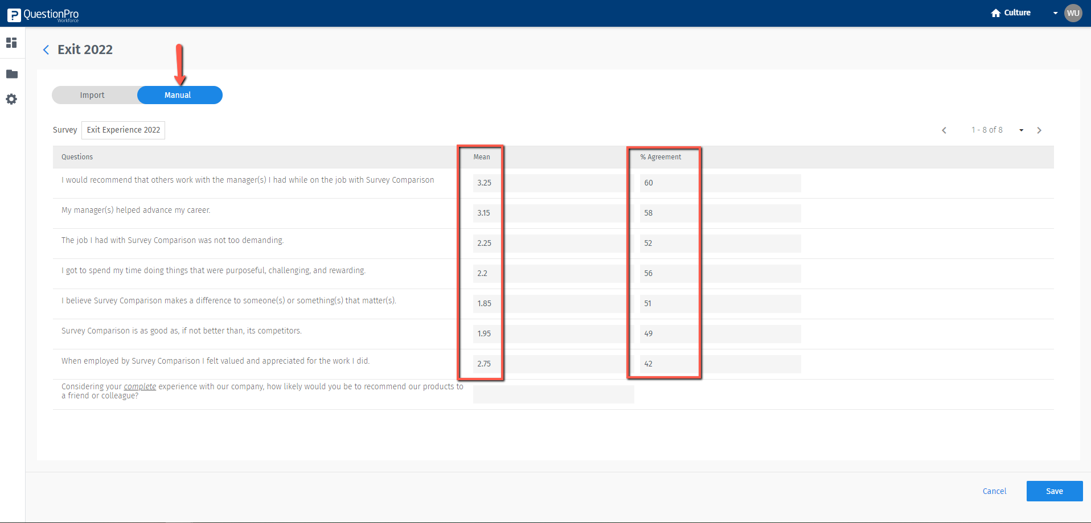The width and height of the screenshot is (1091, 523).
Task: Click the QuestionPro Workforce logo
Action: point(43,13)
